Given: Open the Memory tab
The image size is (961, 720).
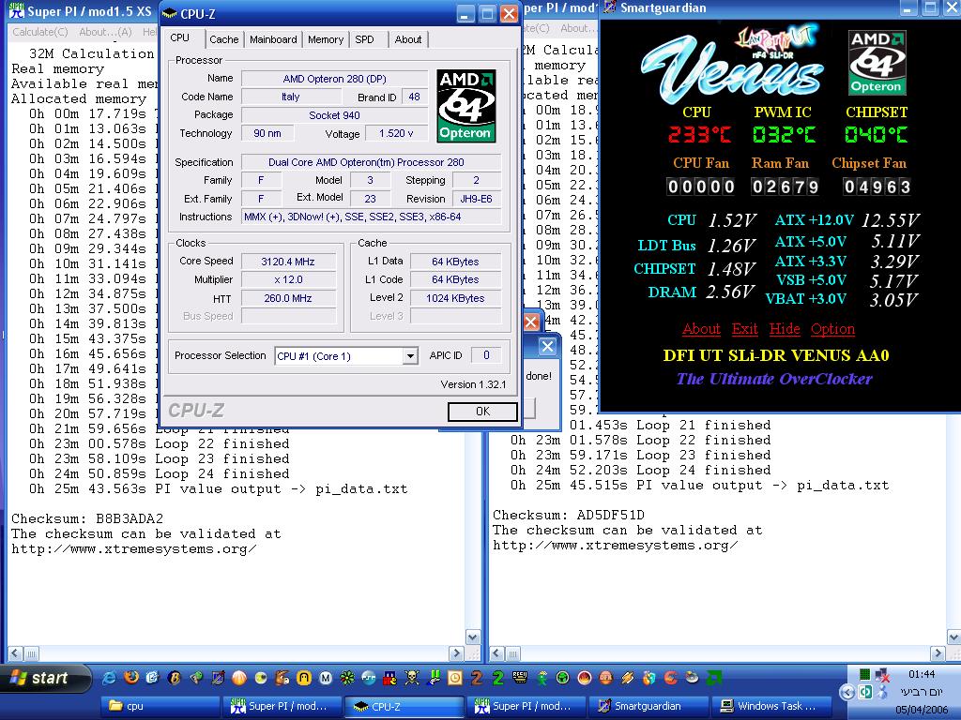Looking at the screenshot, I should (326, 39).
